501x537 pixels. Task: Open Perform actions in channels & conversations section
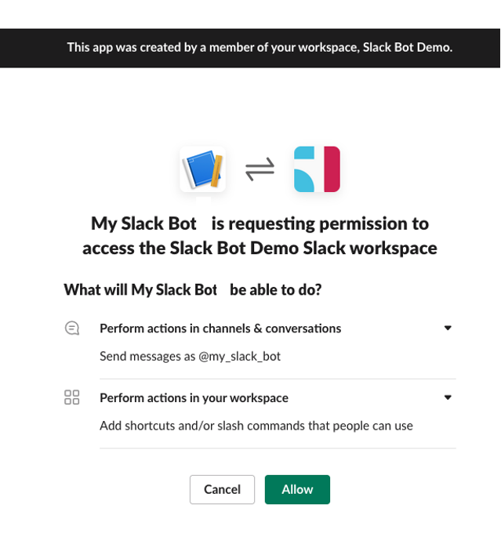tap(220, 328)
